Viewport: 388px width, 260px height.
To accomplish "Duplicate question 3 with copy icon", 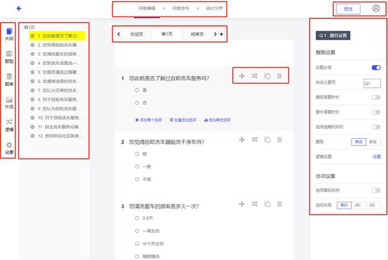I will click(x=267, y=204).
